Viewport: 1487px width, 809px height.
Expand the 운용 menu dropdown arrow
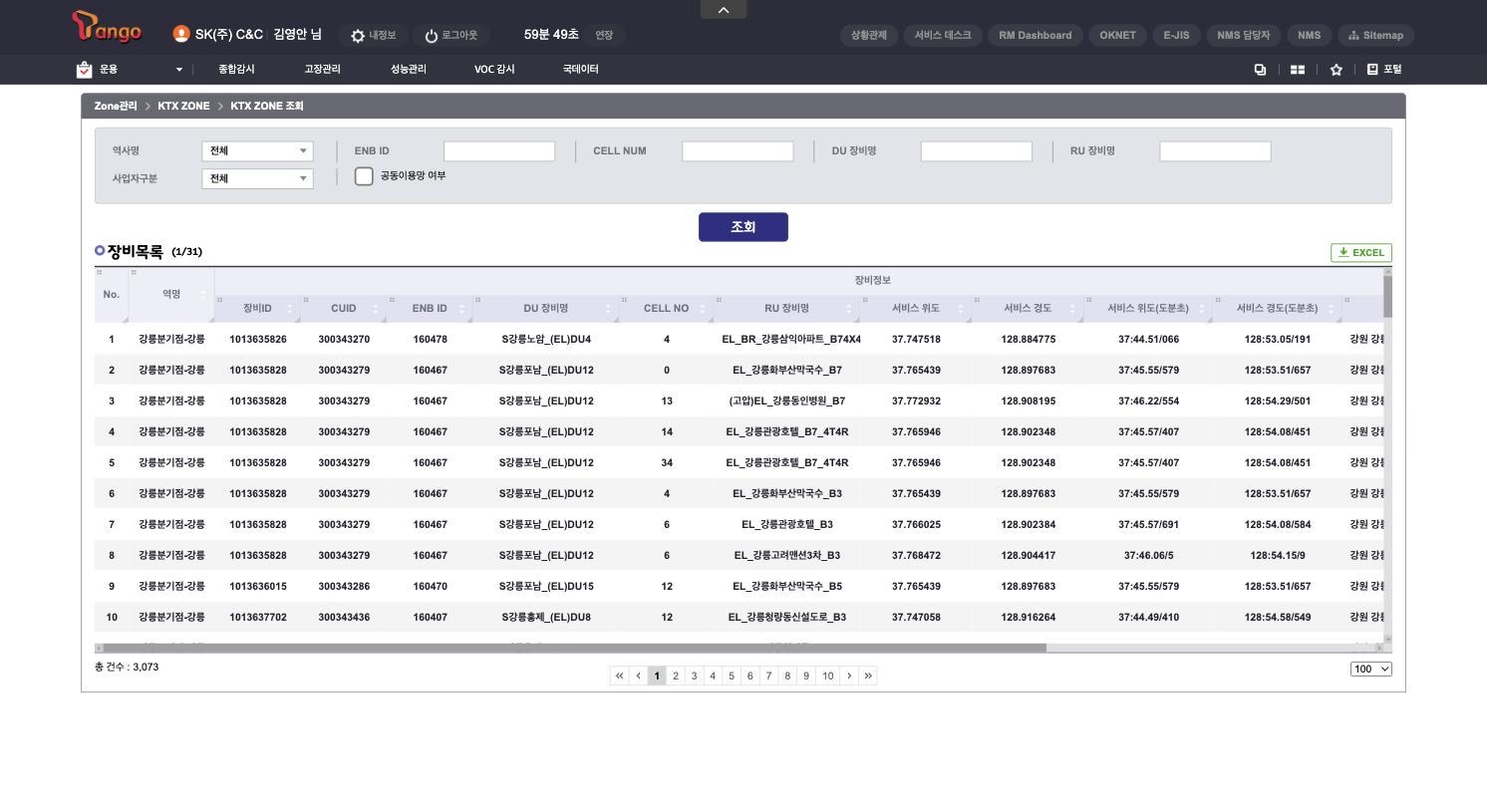tap(179, 70)
